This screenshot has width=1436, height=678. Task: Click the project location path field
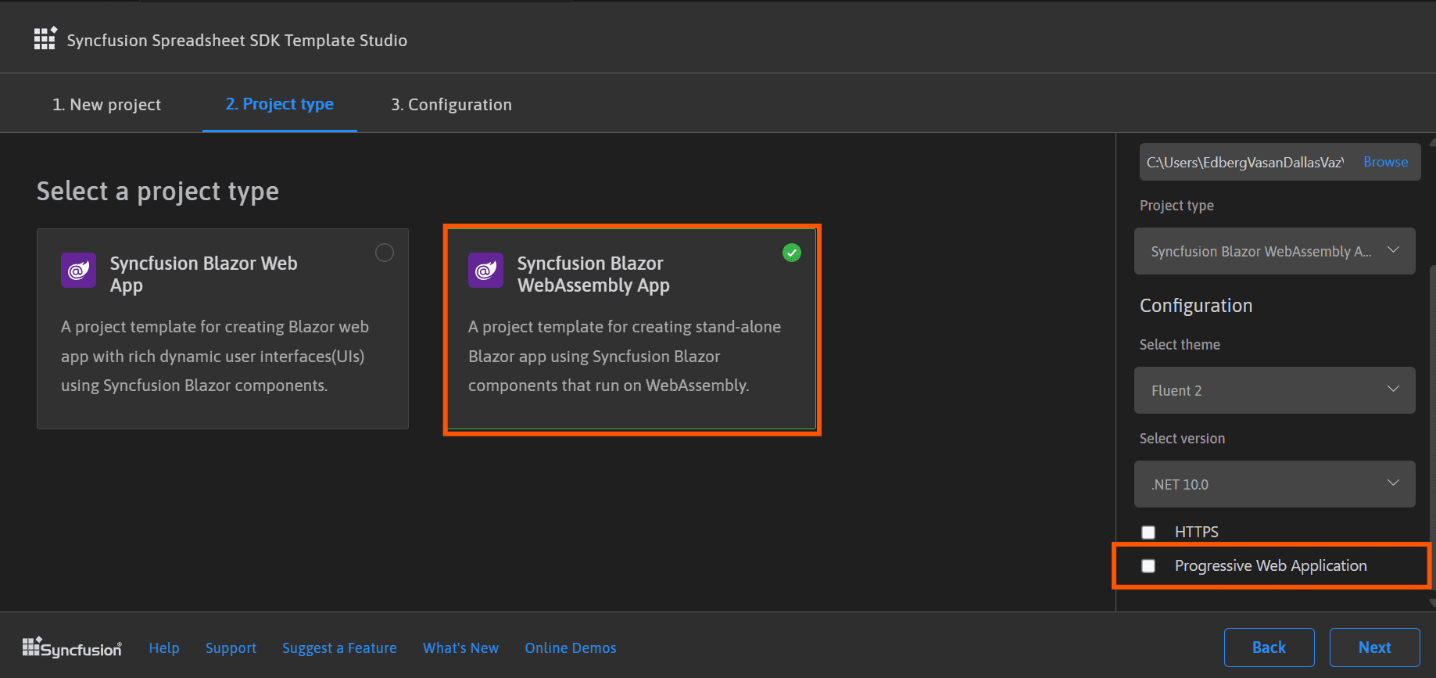pyautogui.click(x=1245, y=163)
